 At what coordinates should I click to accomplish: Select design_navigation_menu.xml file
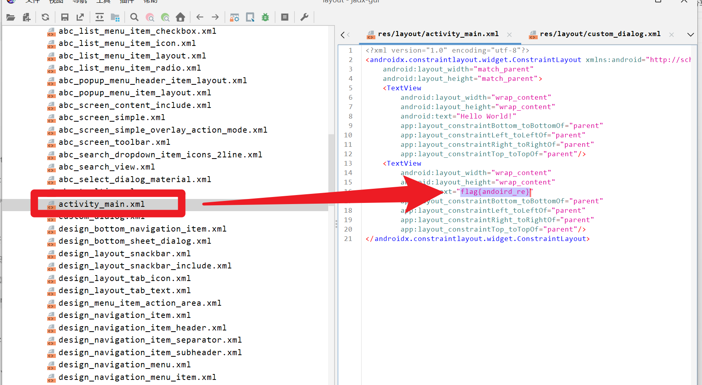125,365
